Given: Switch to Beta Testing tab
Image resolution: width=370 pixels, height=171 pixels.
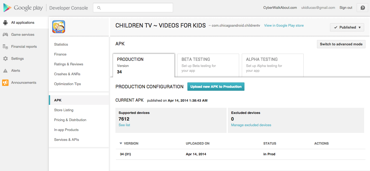Looking at the screenshot, I should click(x=208, y=65).
